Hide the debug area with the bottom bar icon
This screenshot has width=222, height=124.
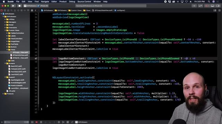(x=32, y=122)
